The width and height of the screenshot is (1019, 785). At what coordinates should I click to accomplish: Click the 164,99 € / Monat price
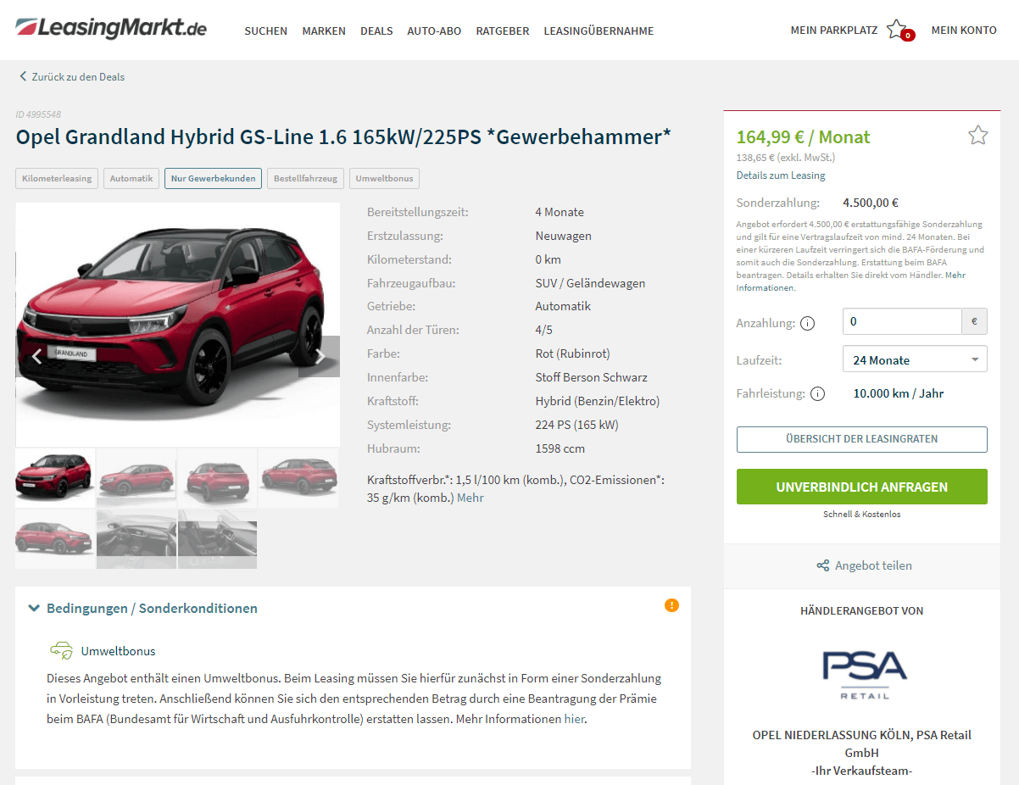(x=803, y=137)
